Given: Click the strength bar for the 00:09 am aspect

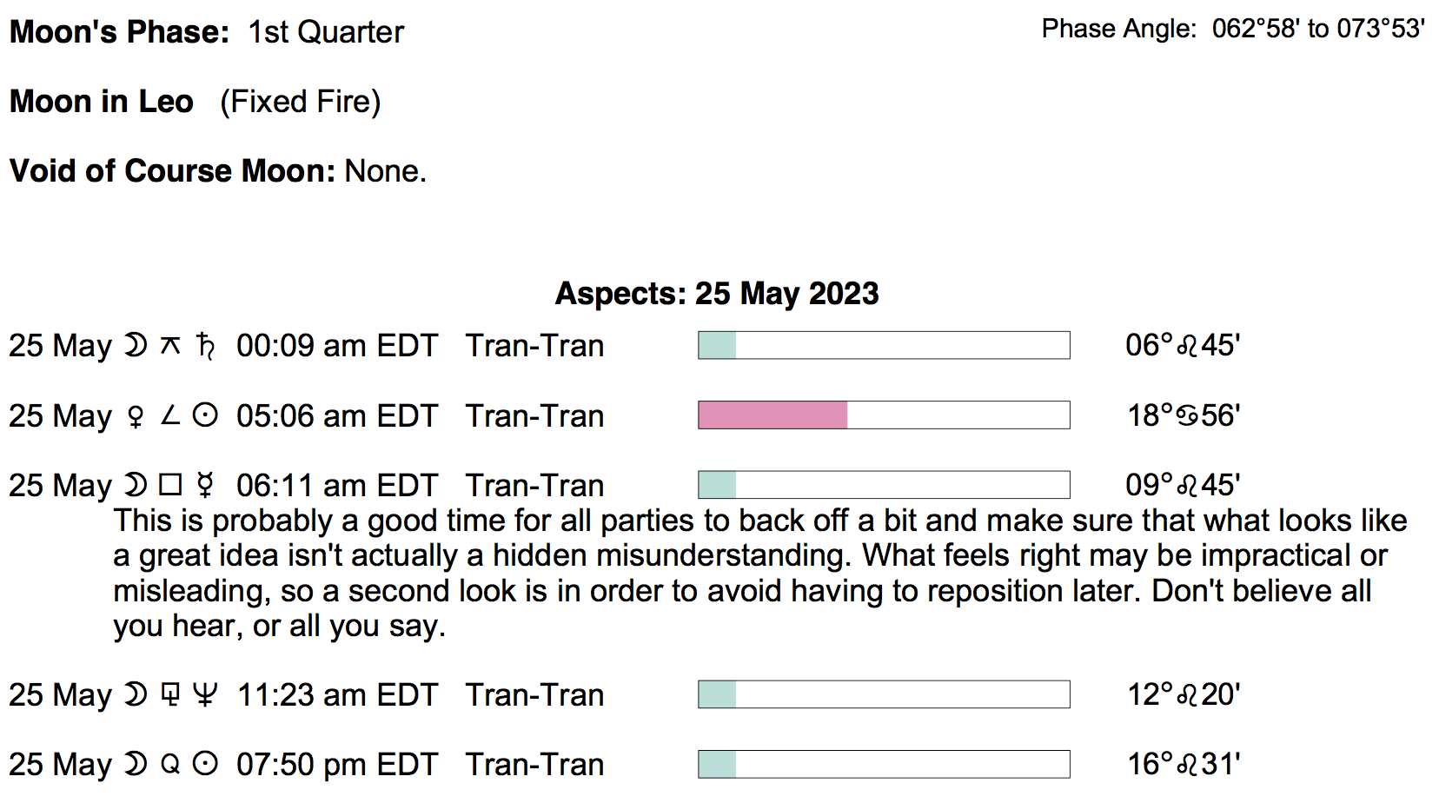Looking at the screenshot, I should click(884, 345).
